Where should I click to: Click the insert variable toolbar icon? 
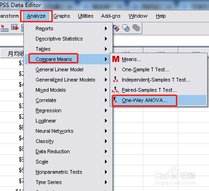pyautogui.click(x=15, y=28)
